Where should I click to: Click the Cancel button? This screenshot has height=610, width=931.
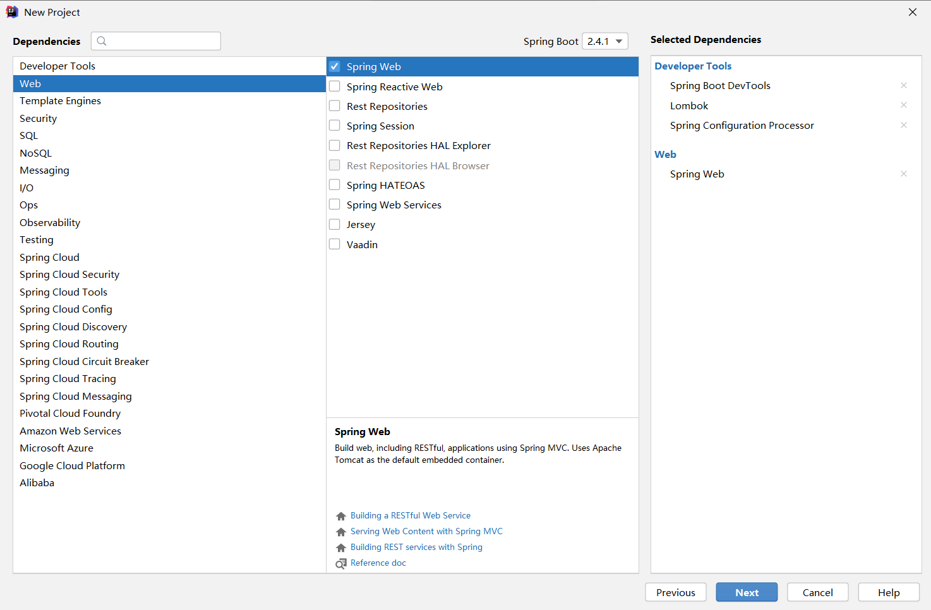click(818, 592)
